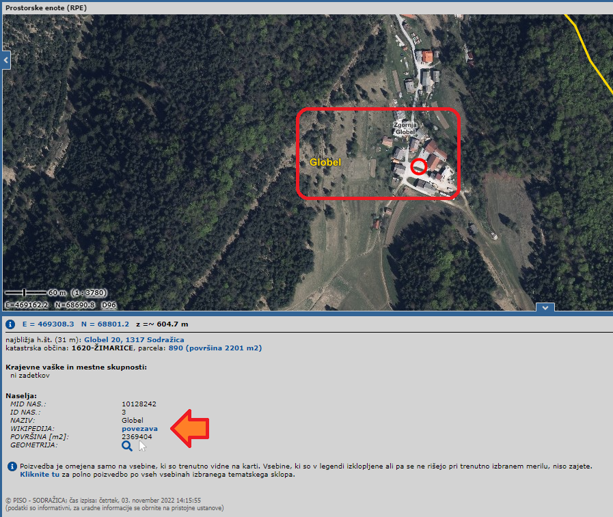The image size is (613, 517).
Task: Click the orange-roofed house on the map
Action: coord(427,57)
